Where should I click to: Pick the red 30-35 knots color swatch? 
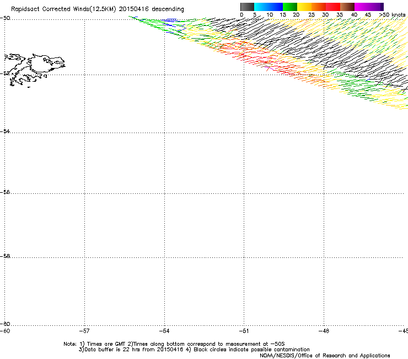point(333,7)
